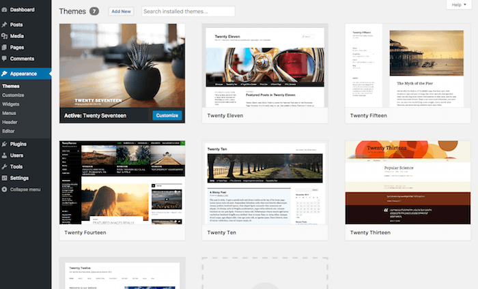This screenshot has width=478, height=289.
Task: Open the Pages menu label
Action: 17,48
